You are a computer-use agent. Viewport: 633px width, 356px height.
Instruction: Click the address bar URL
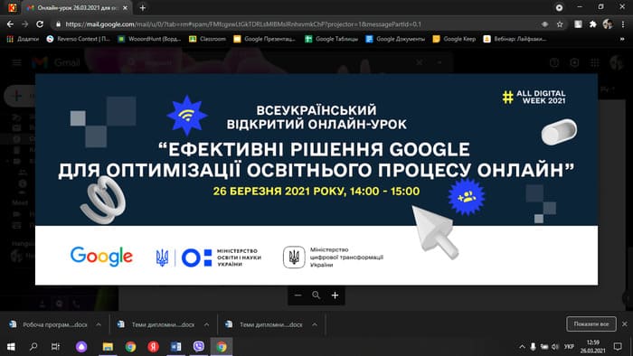pos(243,24)
